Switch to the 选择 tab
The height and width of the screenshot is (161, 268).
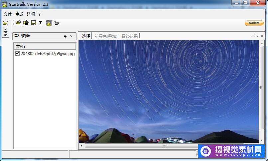(86, 36)
